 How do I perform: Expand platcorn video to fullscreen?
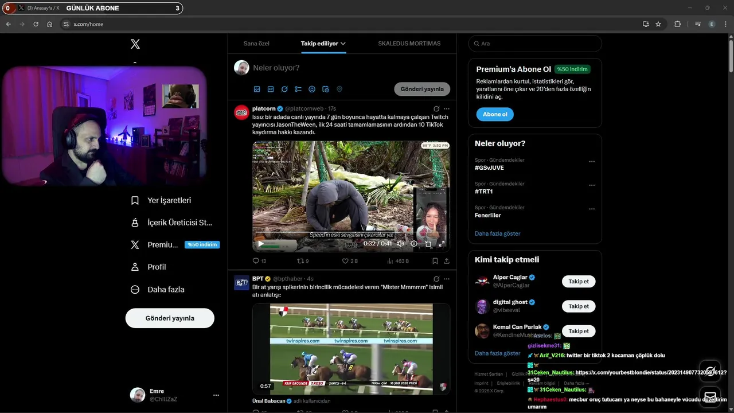click(x=442, y=244)
